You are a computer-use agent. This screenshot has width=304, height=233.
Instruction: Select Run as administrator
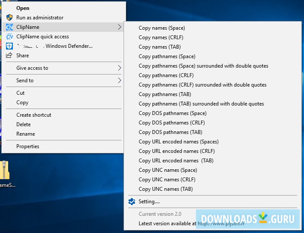pos(62,18)
